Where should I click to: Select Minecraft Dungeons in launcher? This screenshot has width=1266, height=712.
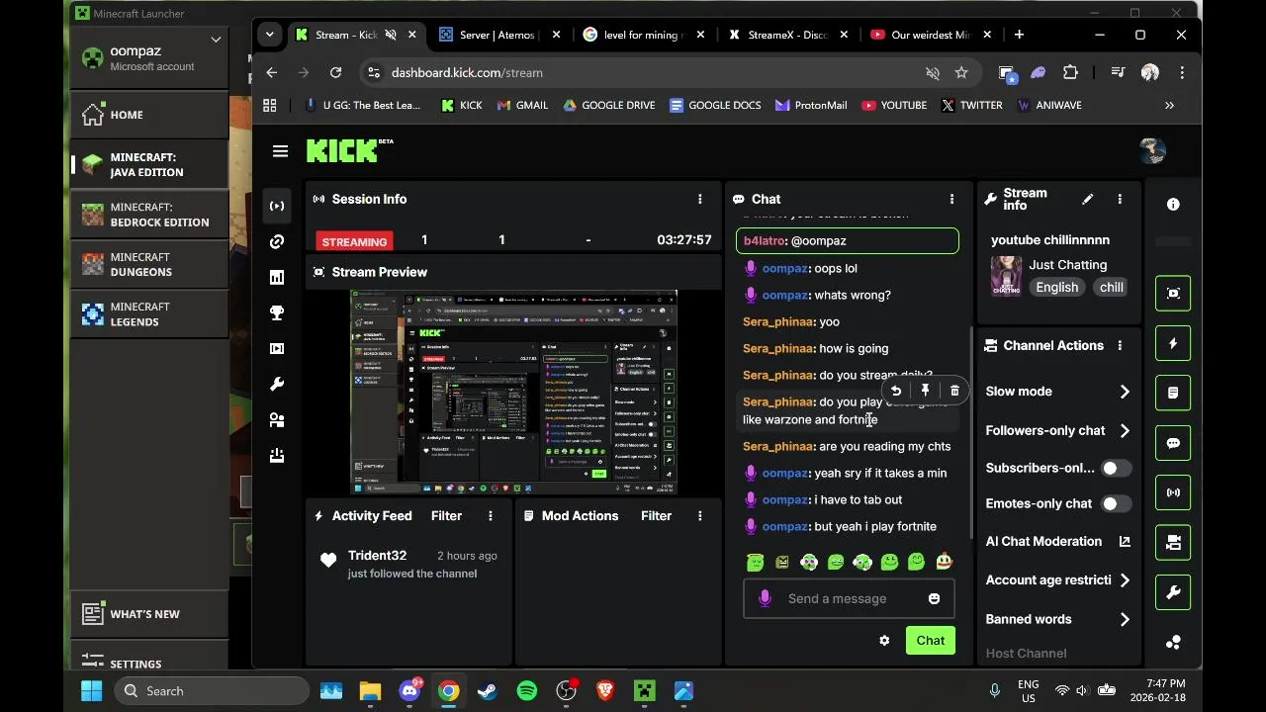[x=149, y=264]
